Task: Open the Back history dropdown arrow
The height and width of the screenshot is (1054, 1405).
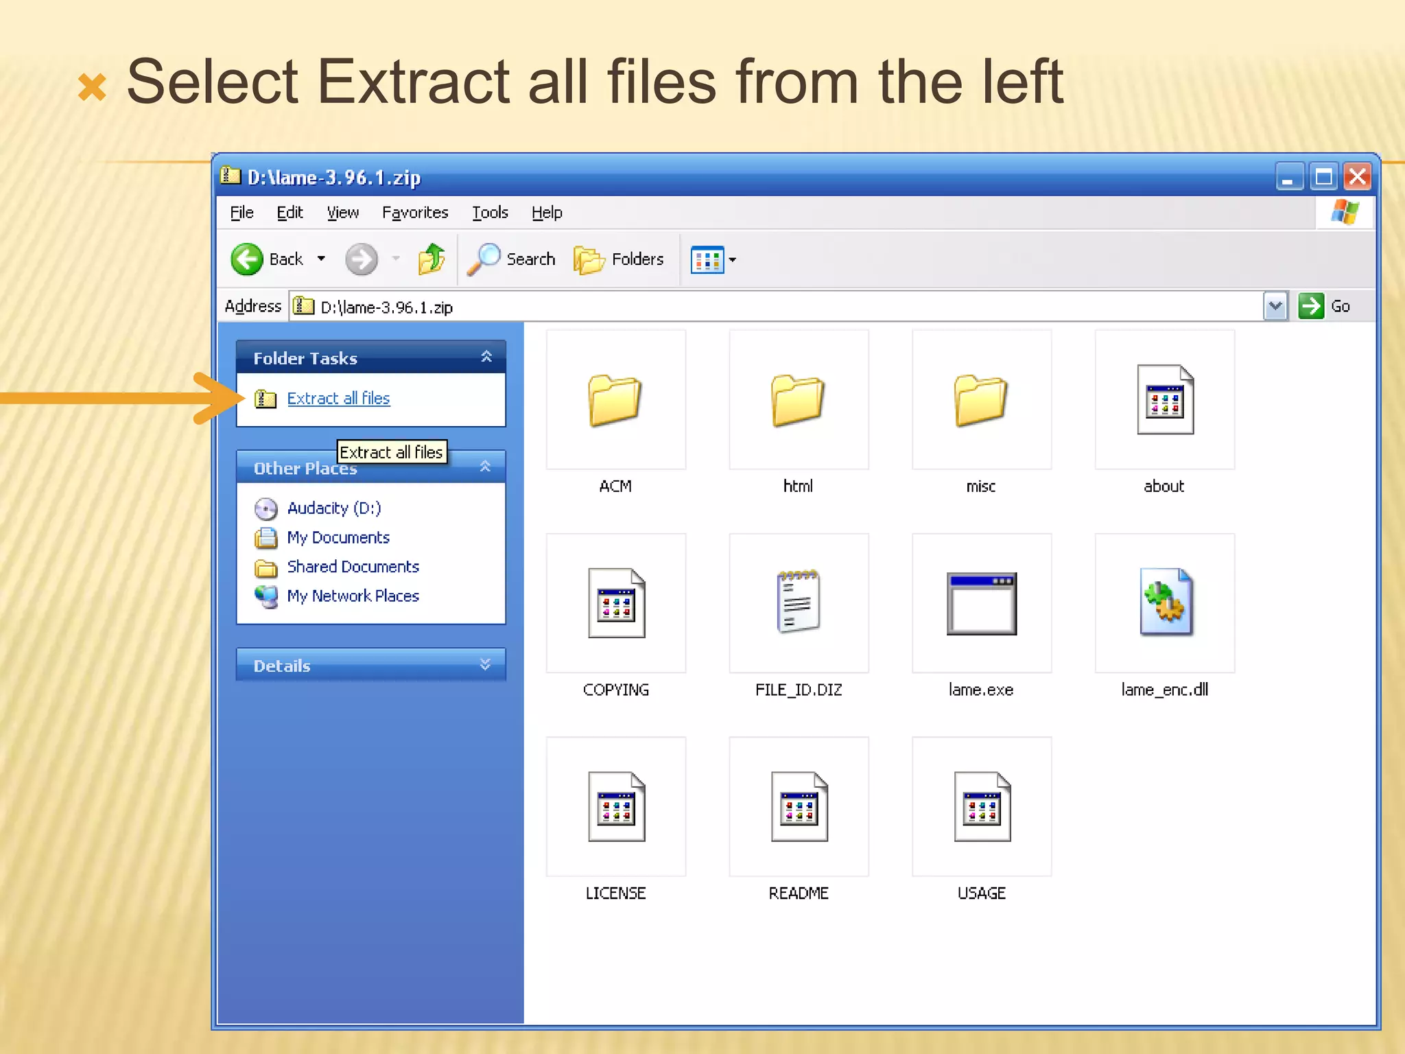Action: [x=321, y=259]
